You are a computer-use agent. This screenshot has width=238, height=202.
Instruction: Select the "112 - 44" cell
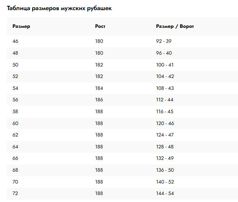(x=165, y=100)
